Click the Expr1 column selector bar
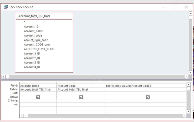194x122 pixels. 146,83
